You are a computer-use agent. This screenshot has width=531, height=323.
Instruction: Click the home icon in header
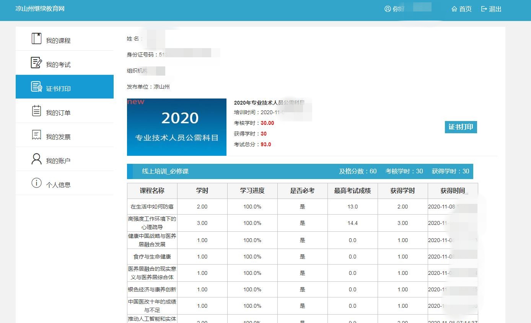(x=454, y=9)
